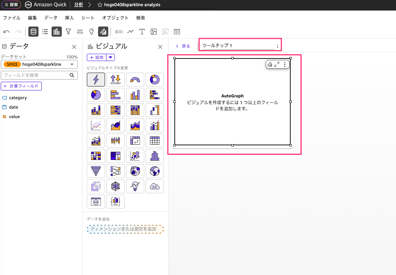
Task: Open the 追加 button dropdown arrow
Action: pyautogui.click(x=111, y=57)
